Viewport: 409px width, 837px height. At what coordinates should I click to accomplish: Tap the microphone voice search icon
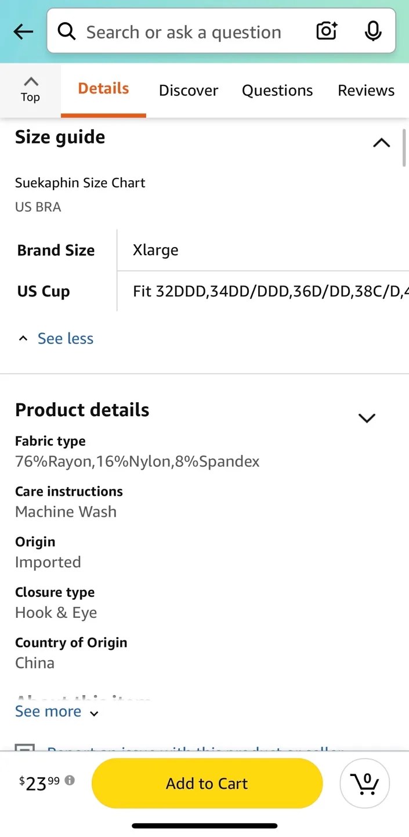pos(372,31)
